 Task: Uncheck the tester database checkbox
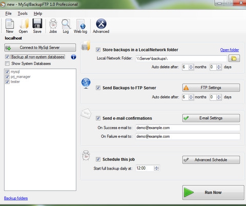point(7,81)
